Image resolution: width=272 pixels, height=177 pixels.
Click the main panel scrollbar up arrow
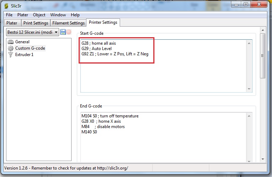263,30
